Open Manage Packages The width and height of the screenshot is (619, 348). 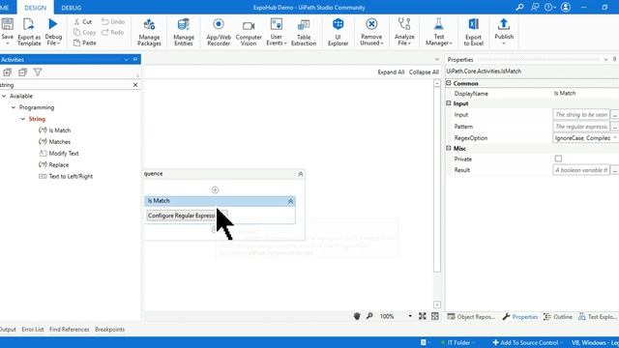(149, 32)
